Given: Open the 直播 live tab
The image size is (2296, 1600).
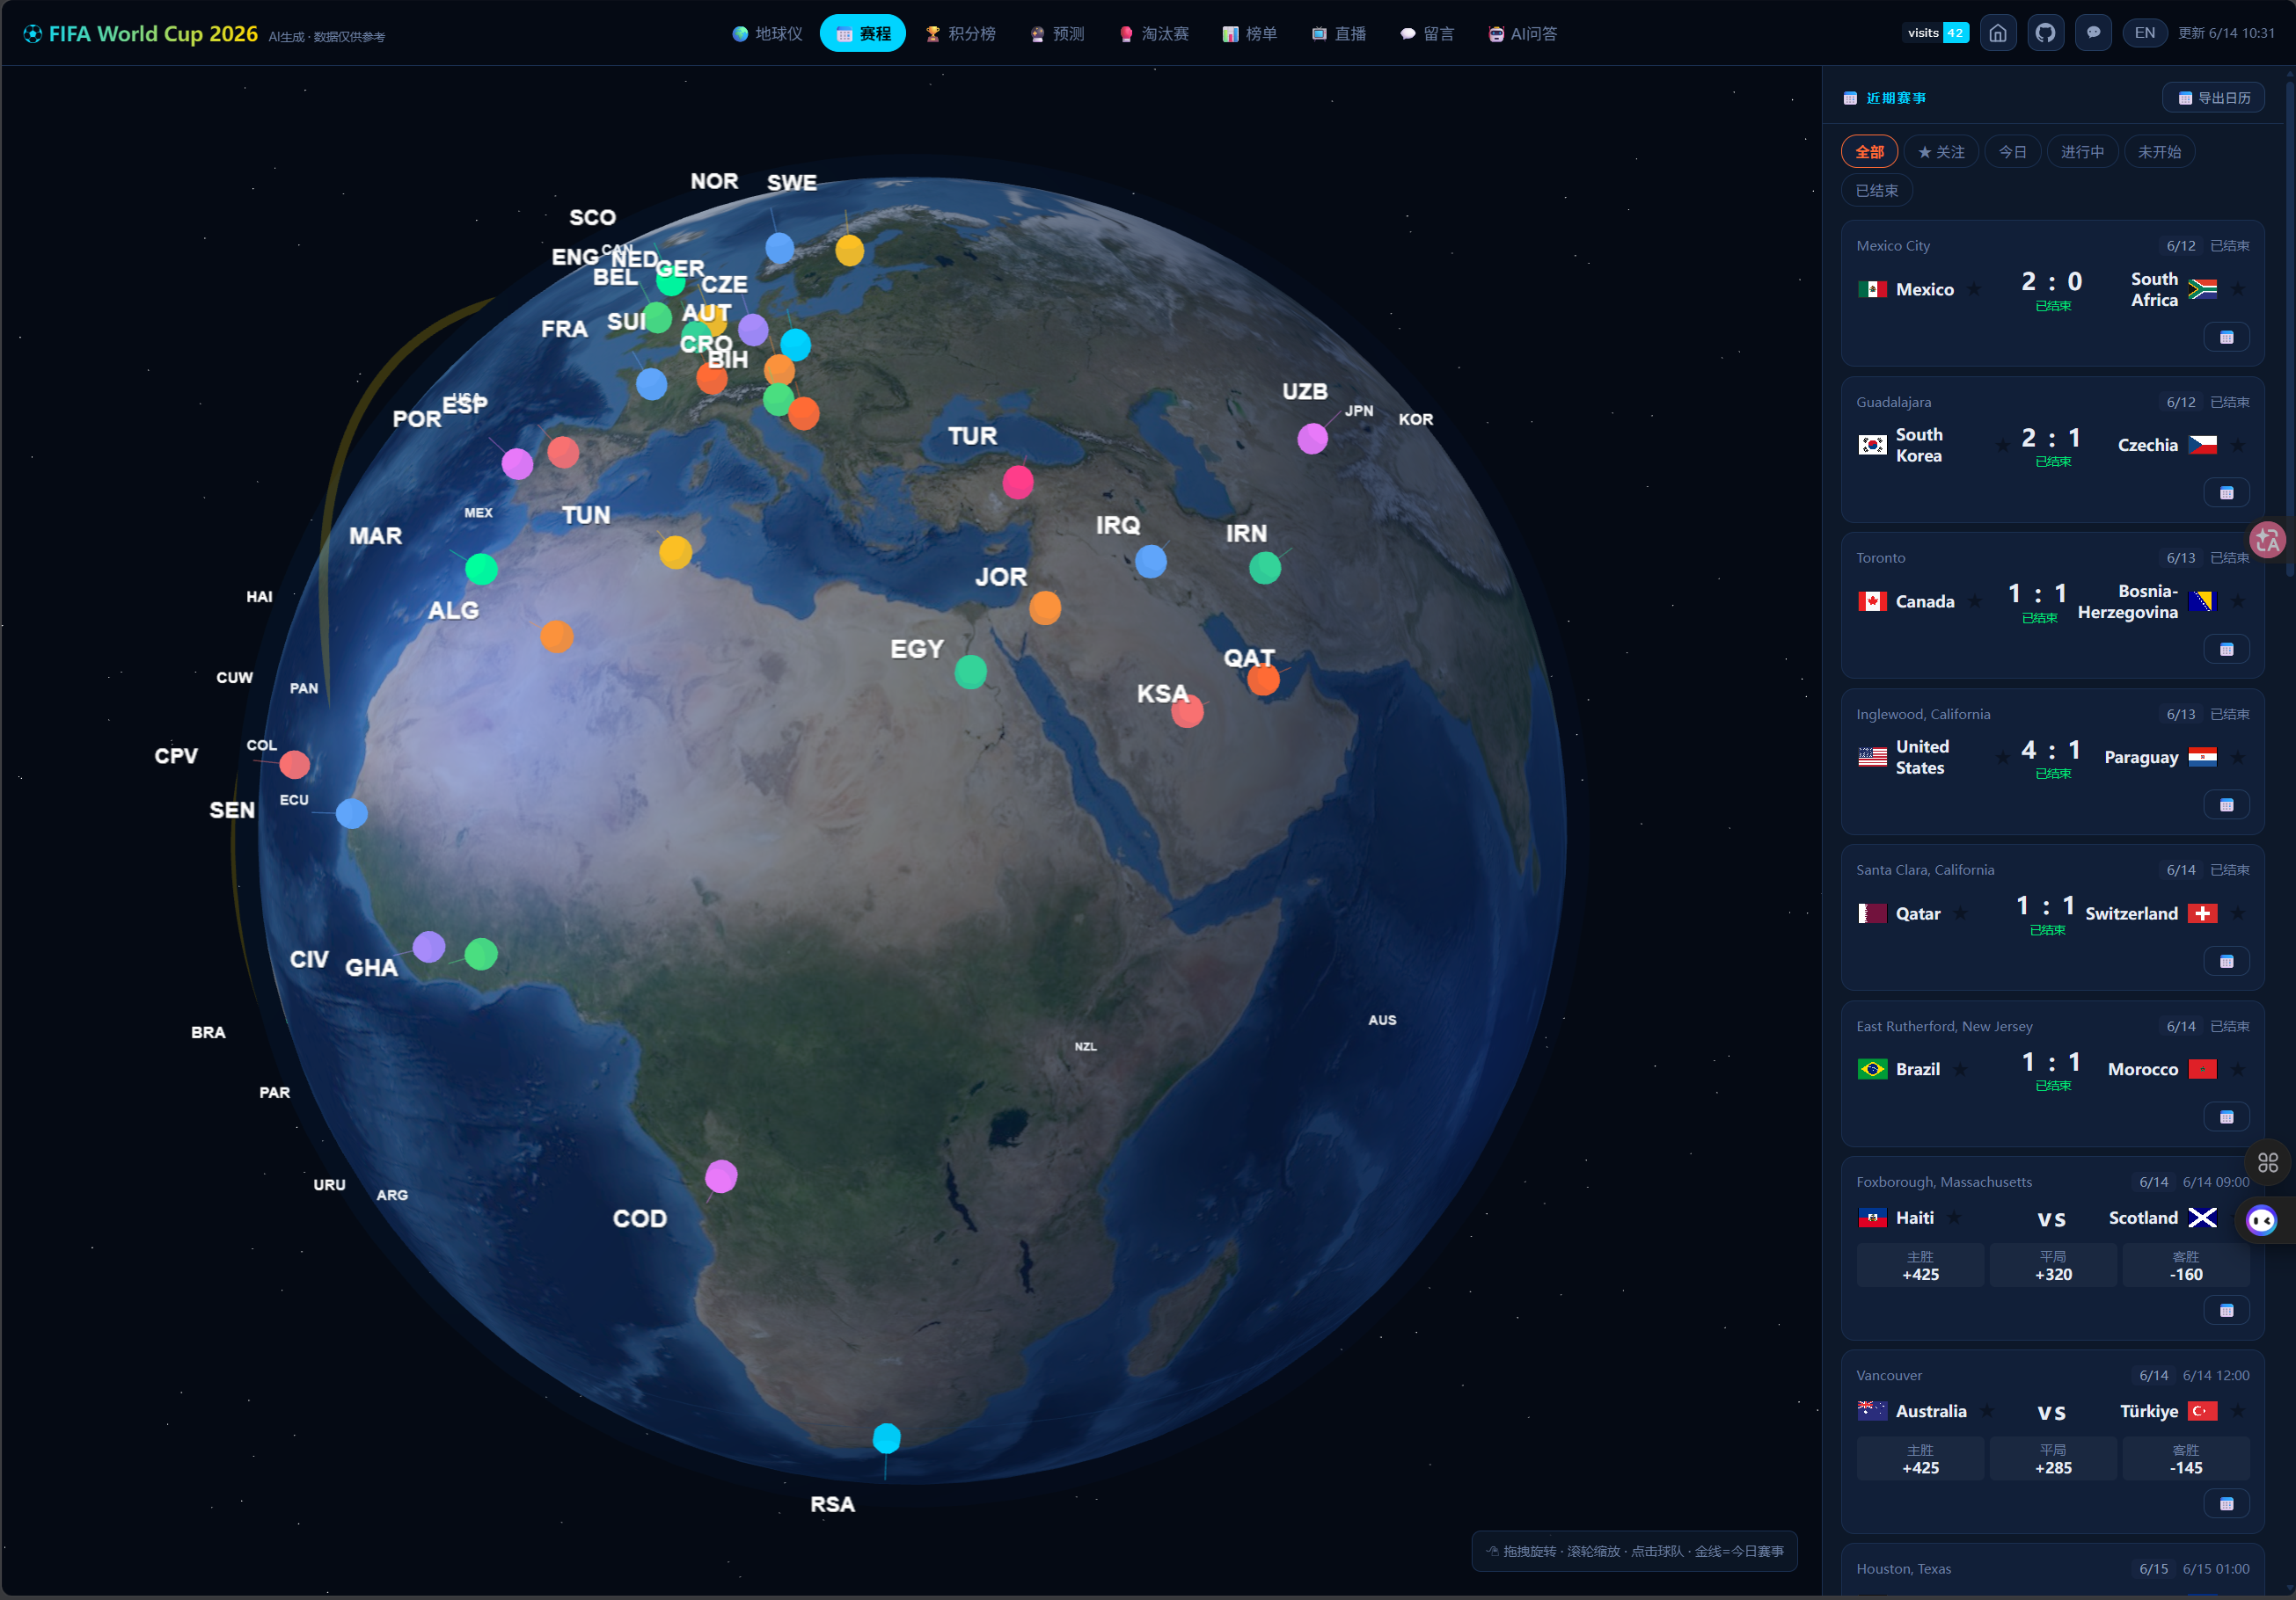Looking at the screenshot, I should 1339,34.
